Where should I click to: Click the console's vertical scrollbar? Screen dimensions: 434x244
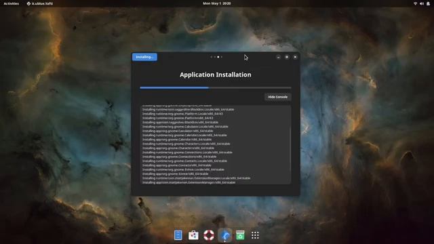(x=290, y=149)
